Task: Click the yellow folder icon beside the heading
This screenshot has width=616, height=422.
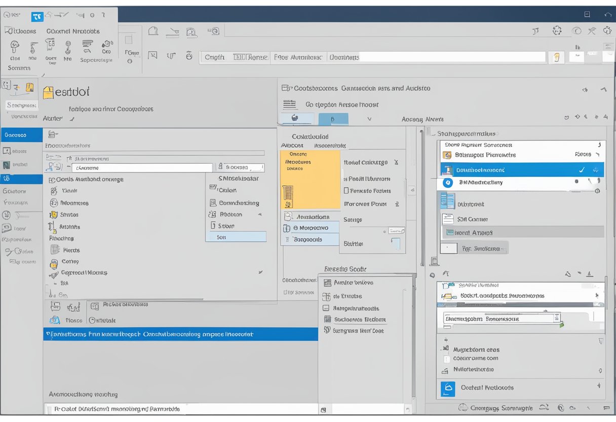Action: point(48,92)
